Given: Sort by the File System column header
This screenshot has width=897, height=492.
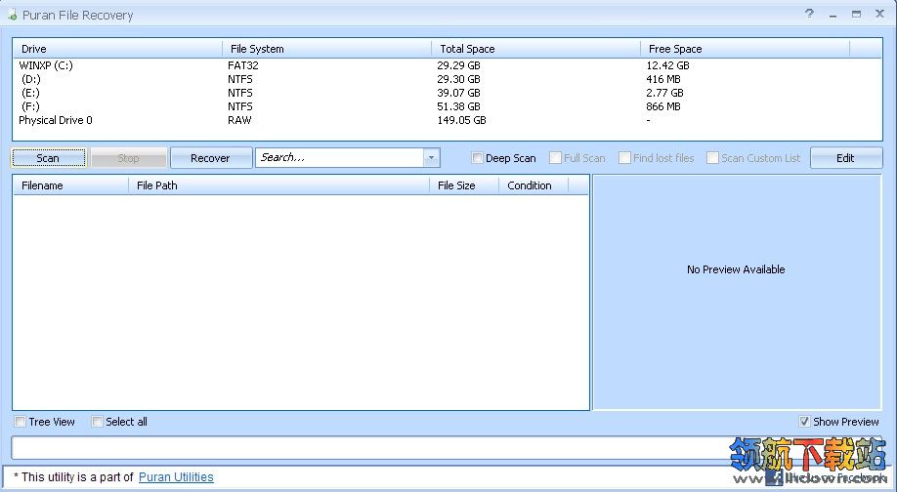Looking at the screenshot, I should click(326, 49).
